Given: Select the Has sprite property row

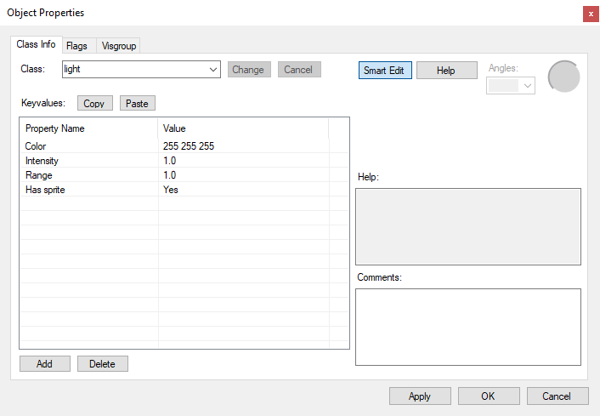Looking at the screenshot, I should pos(89,190).
